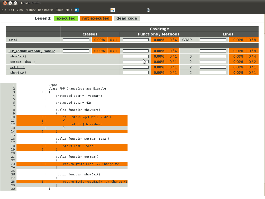Click the orange not executed legend badge
Image resolution: width=265 pixels, height=199 pixels.
[96, 18]
